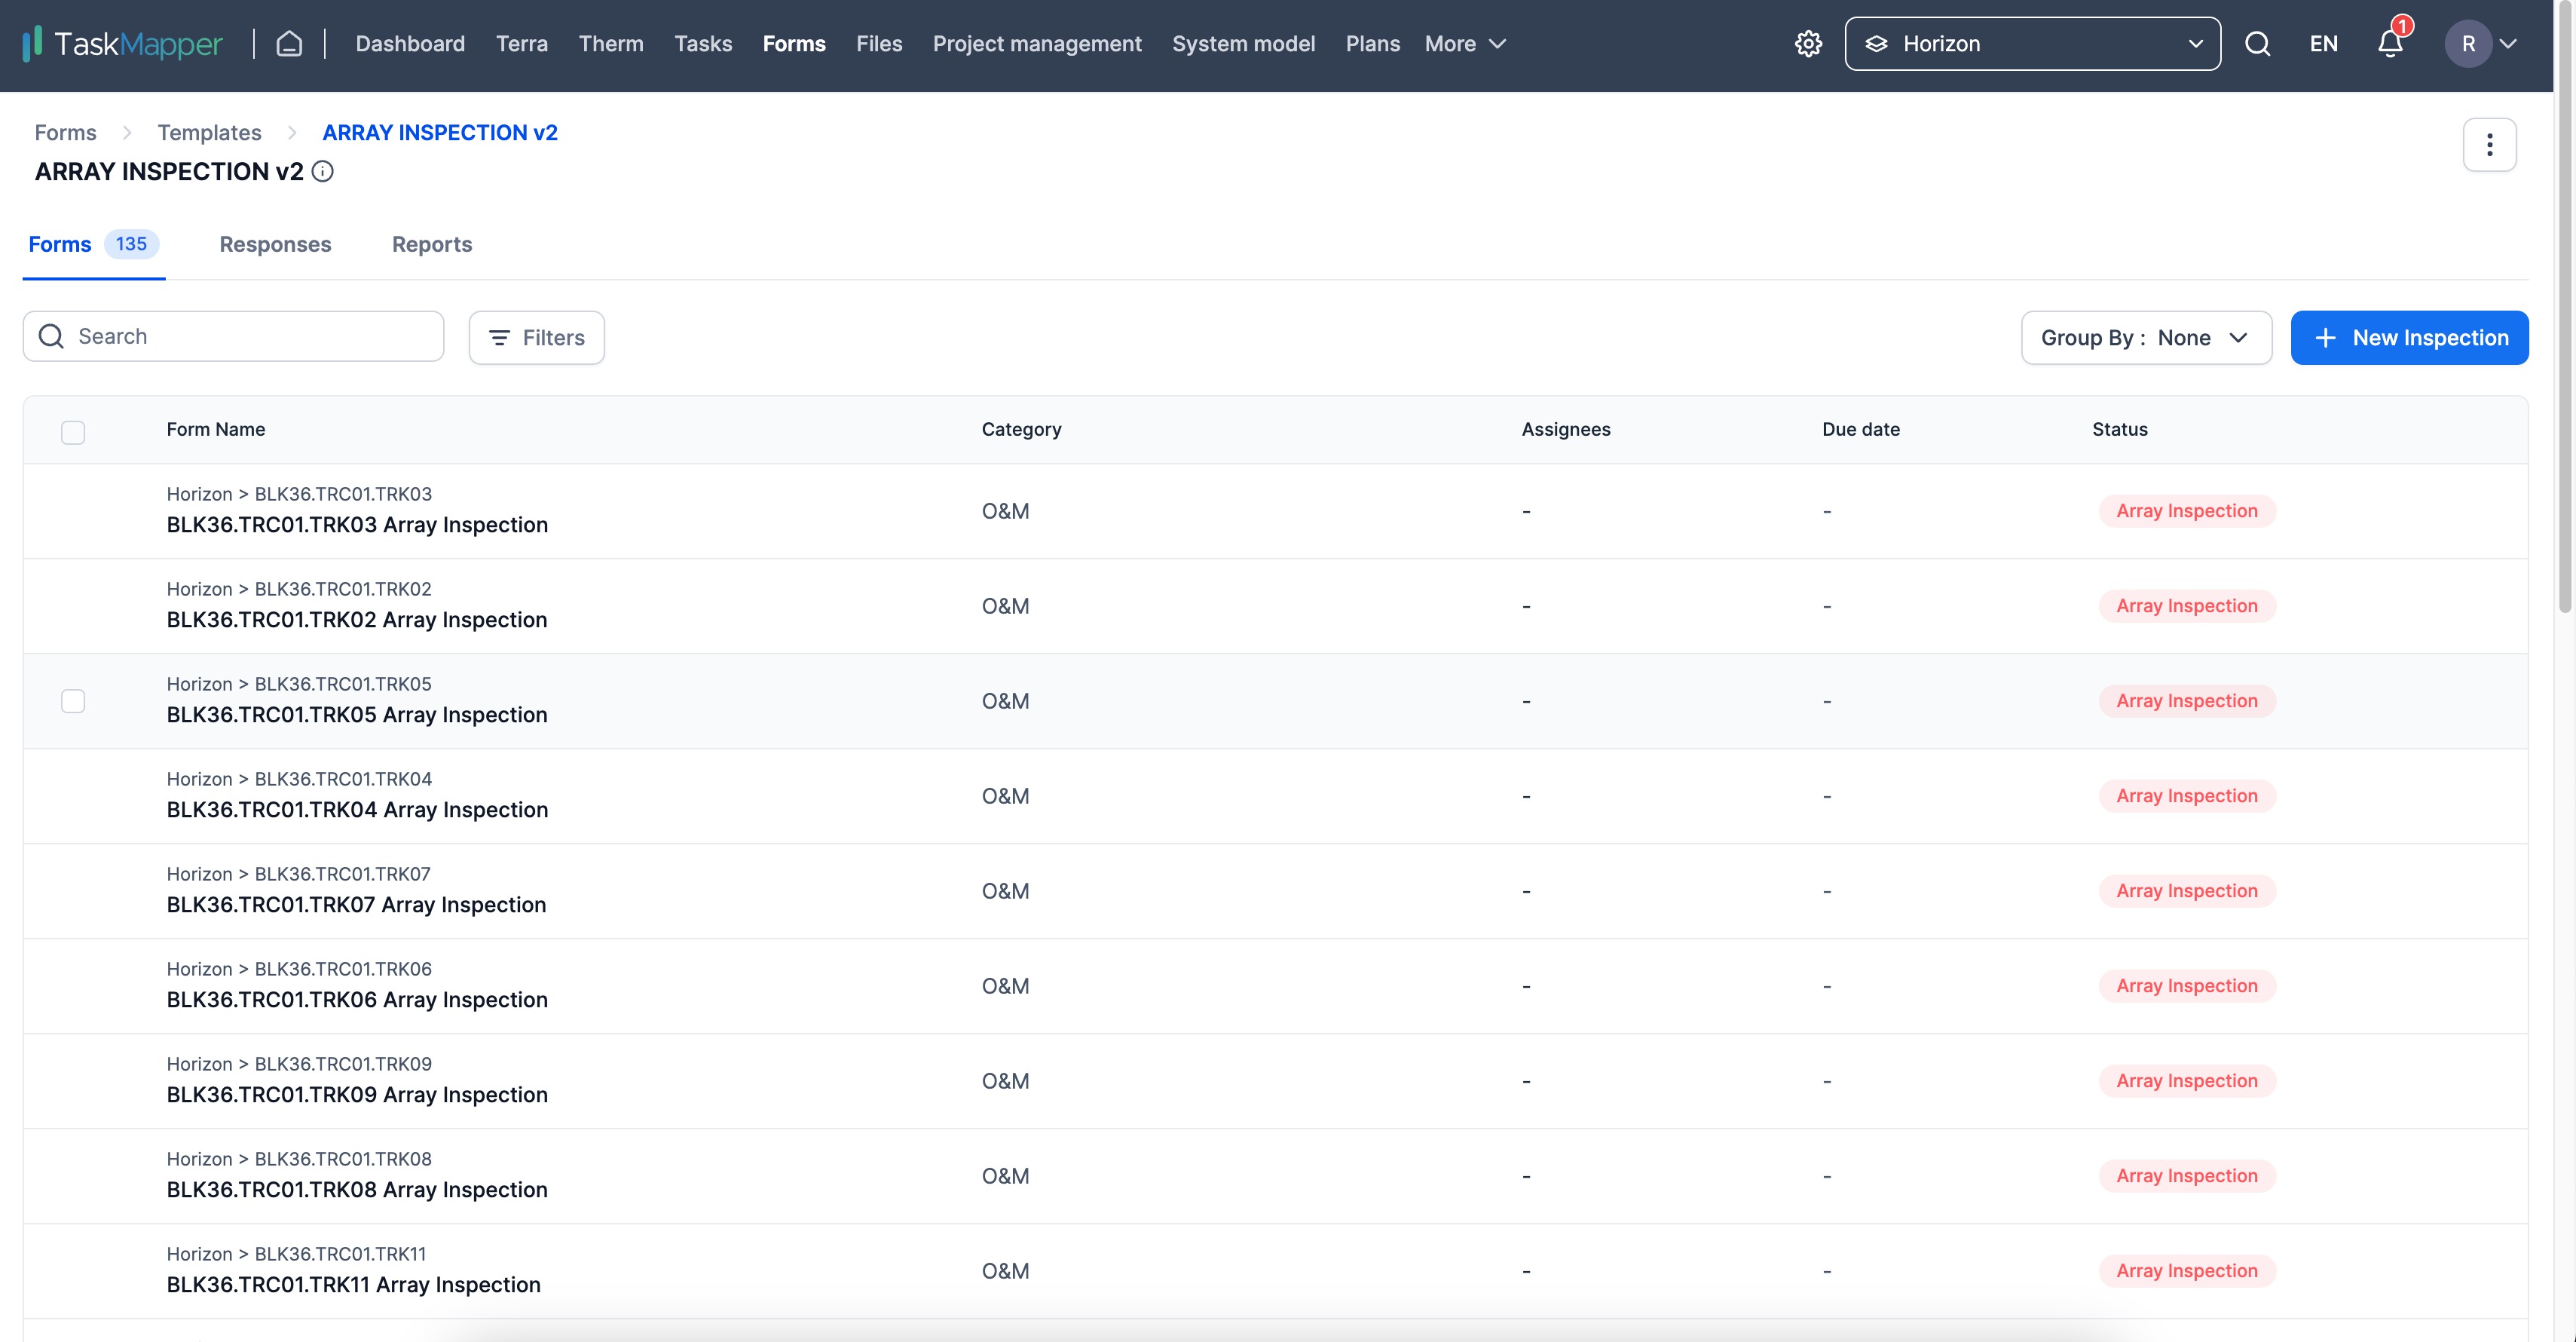Open the notifications bell
Screen dimensions: 2576x1342
[x=2390, y=44]
